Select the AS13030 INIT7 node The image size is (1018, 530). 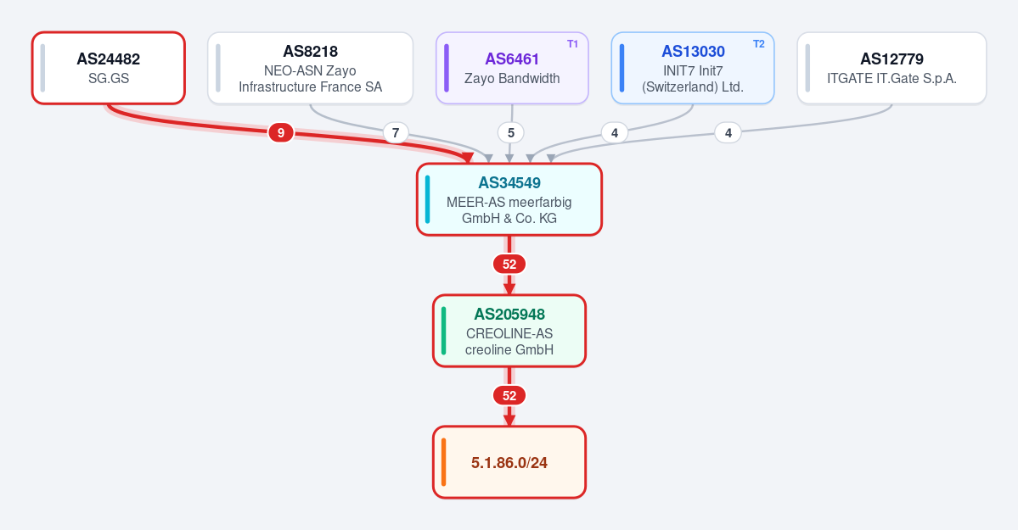(693, 68)
